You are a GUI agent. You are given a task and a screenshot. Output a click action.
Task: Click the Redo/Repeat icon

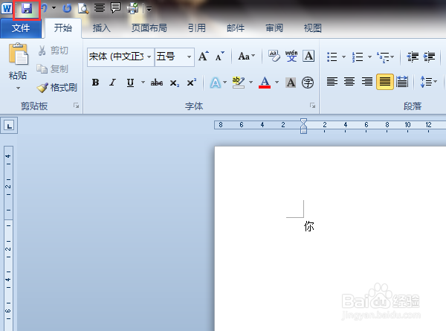(x=67, y=8)
